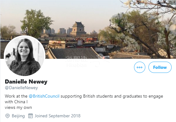176x122 pixels.
Task: Click the green tree in header photo
Action: [36, 23]
